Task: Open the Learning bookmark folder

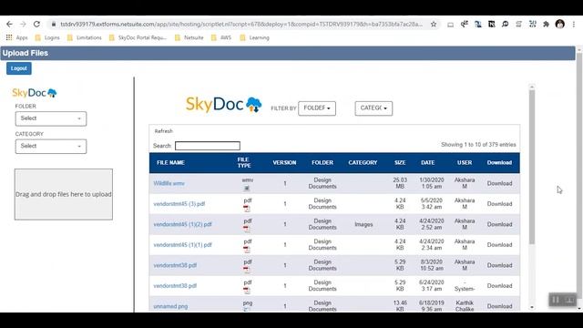Action: pyautogui.click(x=255, y=37)
